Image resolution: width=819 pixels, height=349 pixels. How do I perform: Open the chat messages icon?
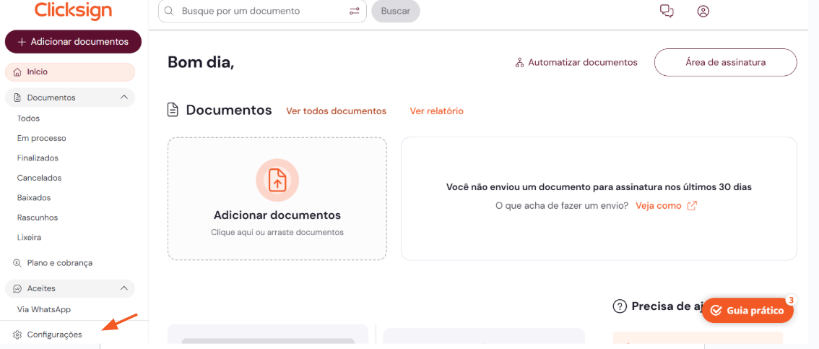click(x=667, y=11)
